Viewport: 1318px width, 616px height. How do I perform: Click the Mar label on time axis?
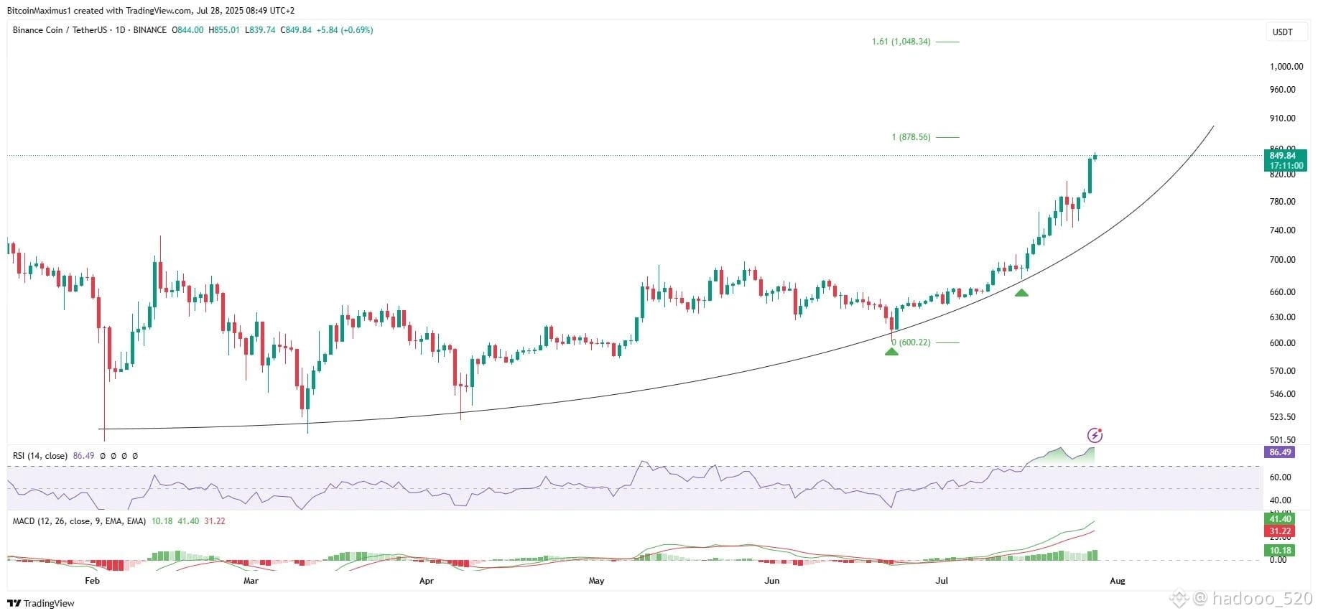click(251, 581)
